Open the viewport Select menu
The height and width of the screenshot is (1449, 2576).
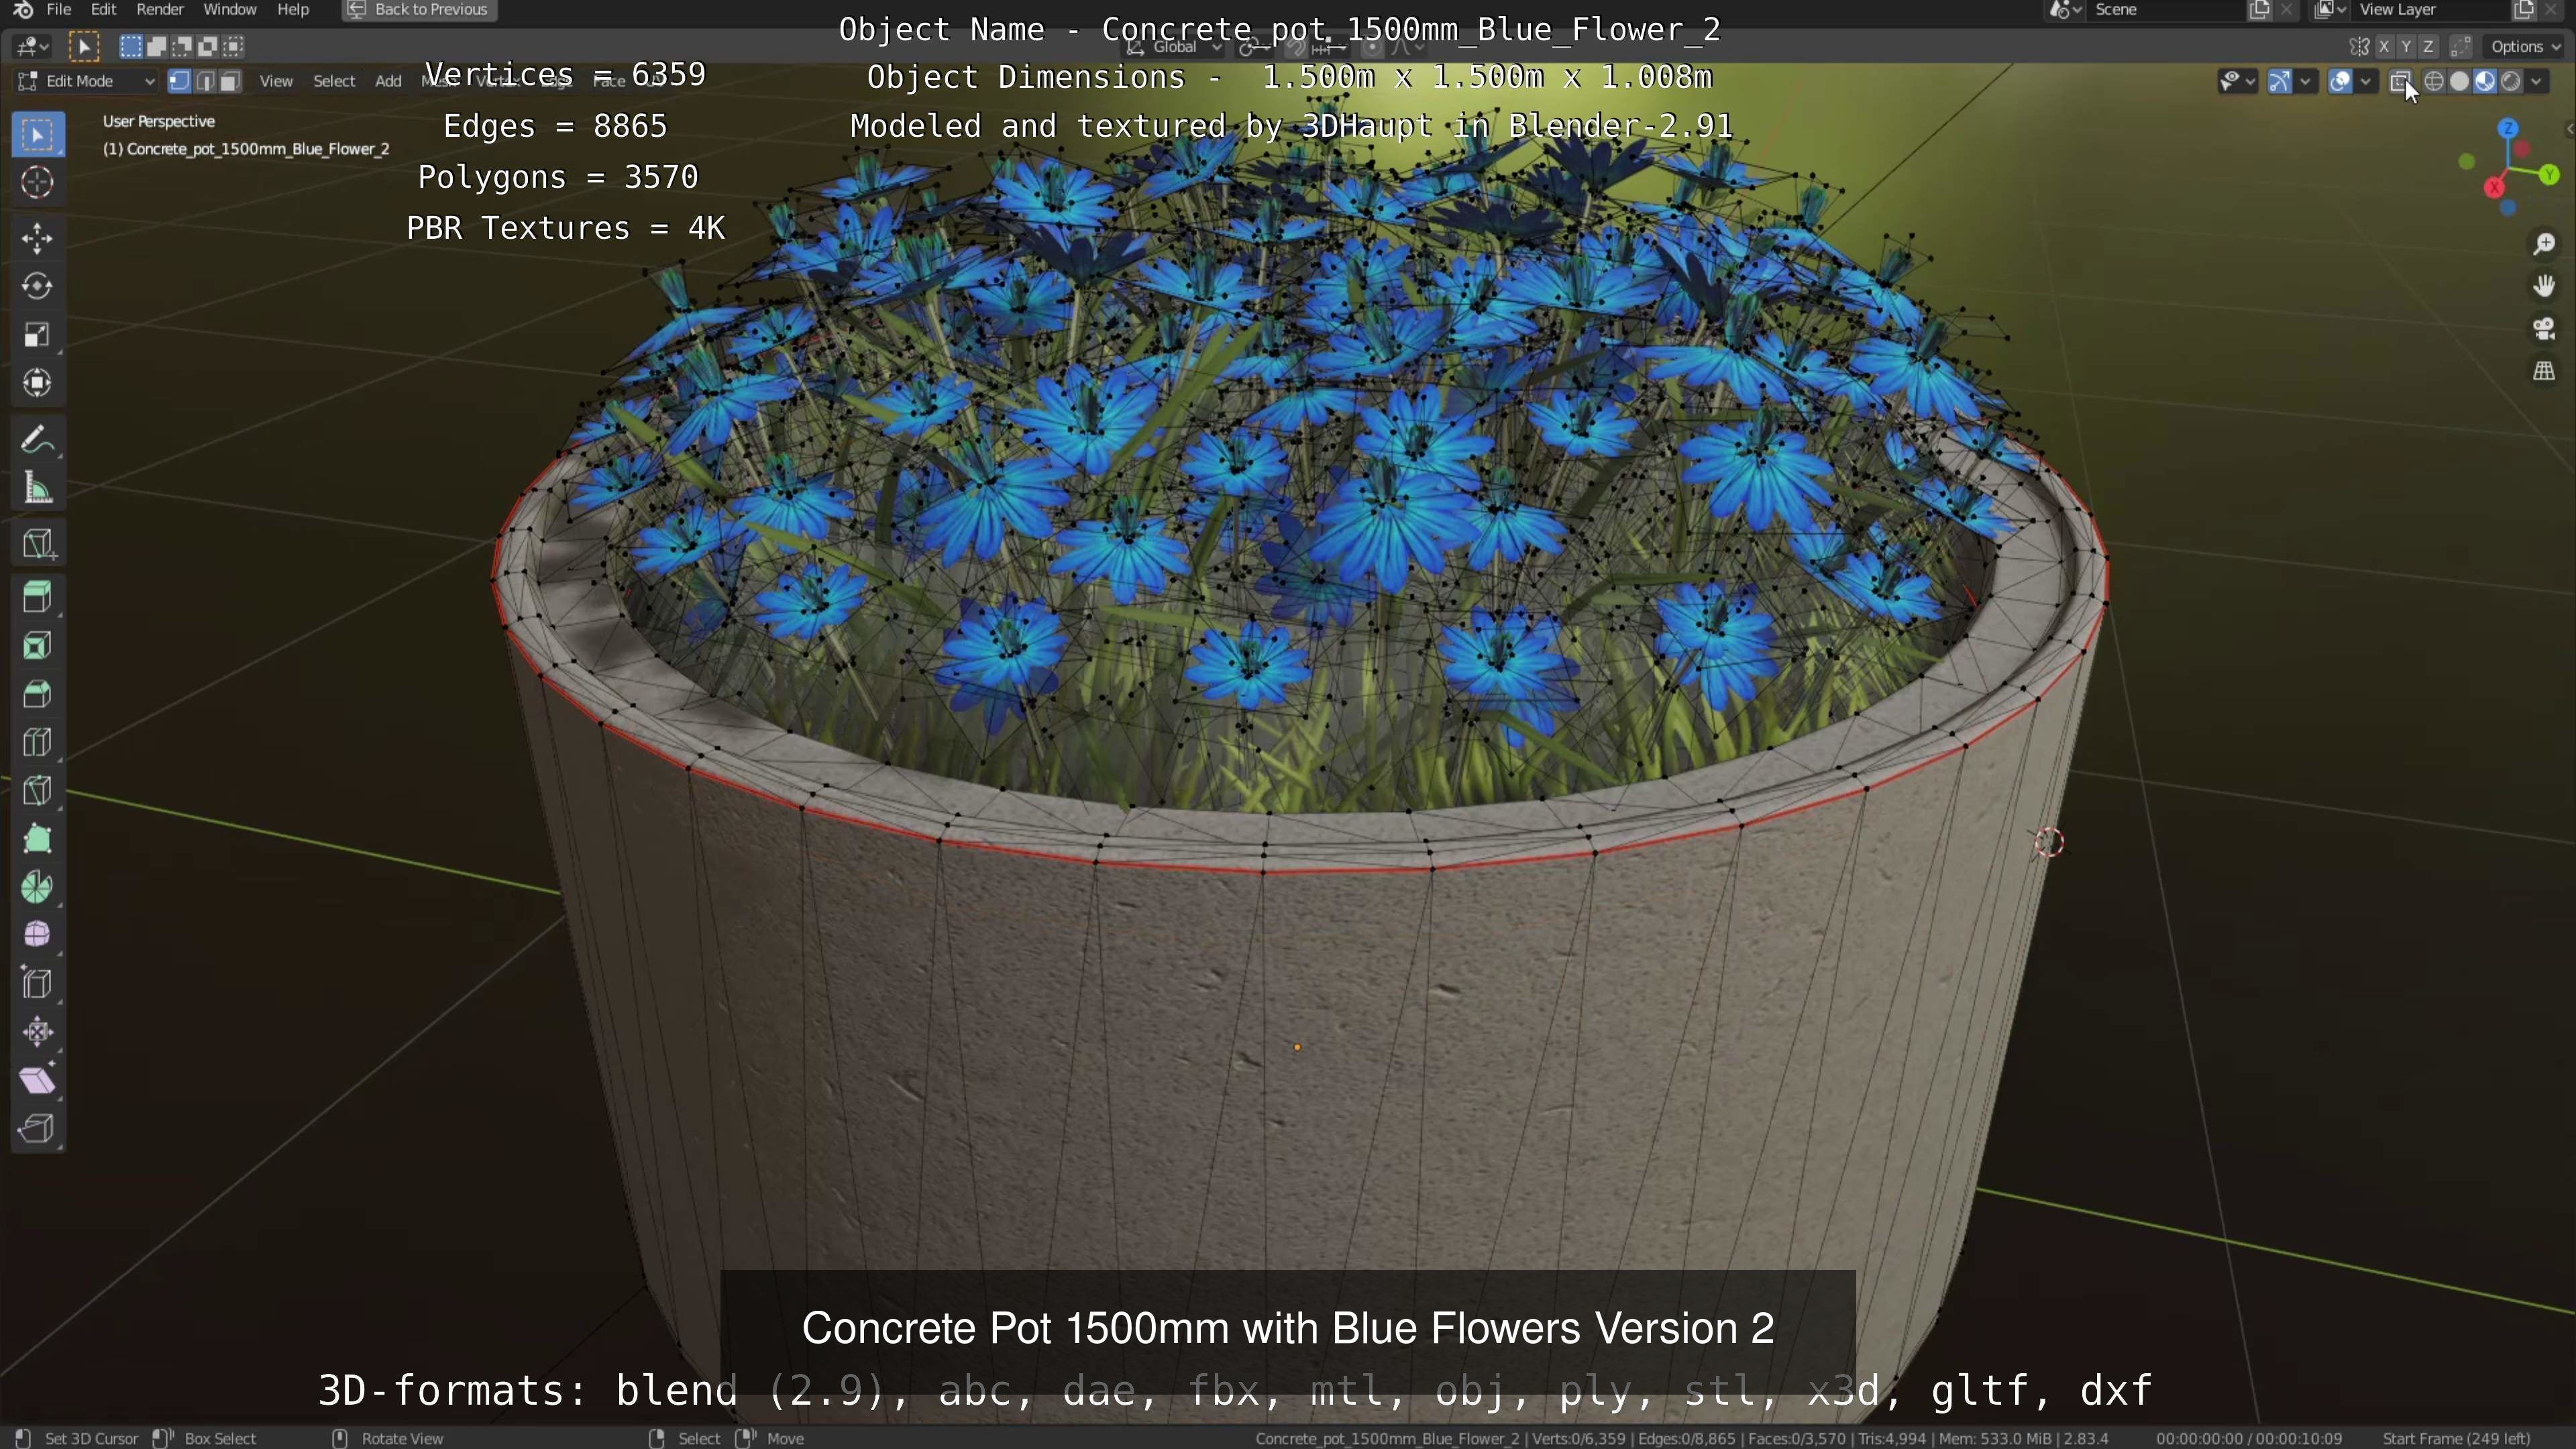334,81
